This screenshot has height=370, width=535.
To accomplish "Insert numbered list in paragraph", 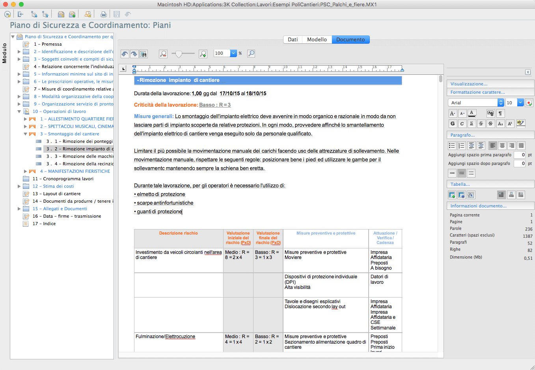I will click(x=462, y=146).
